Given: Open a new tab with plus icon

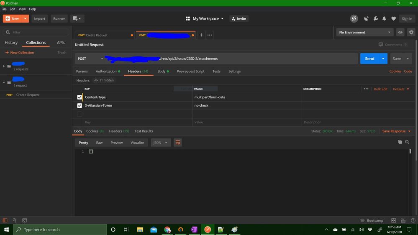Looking at the screenshot, I should 201,35.
